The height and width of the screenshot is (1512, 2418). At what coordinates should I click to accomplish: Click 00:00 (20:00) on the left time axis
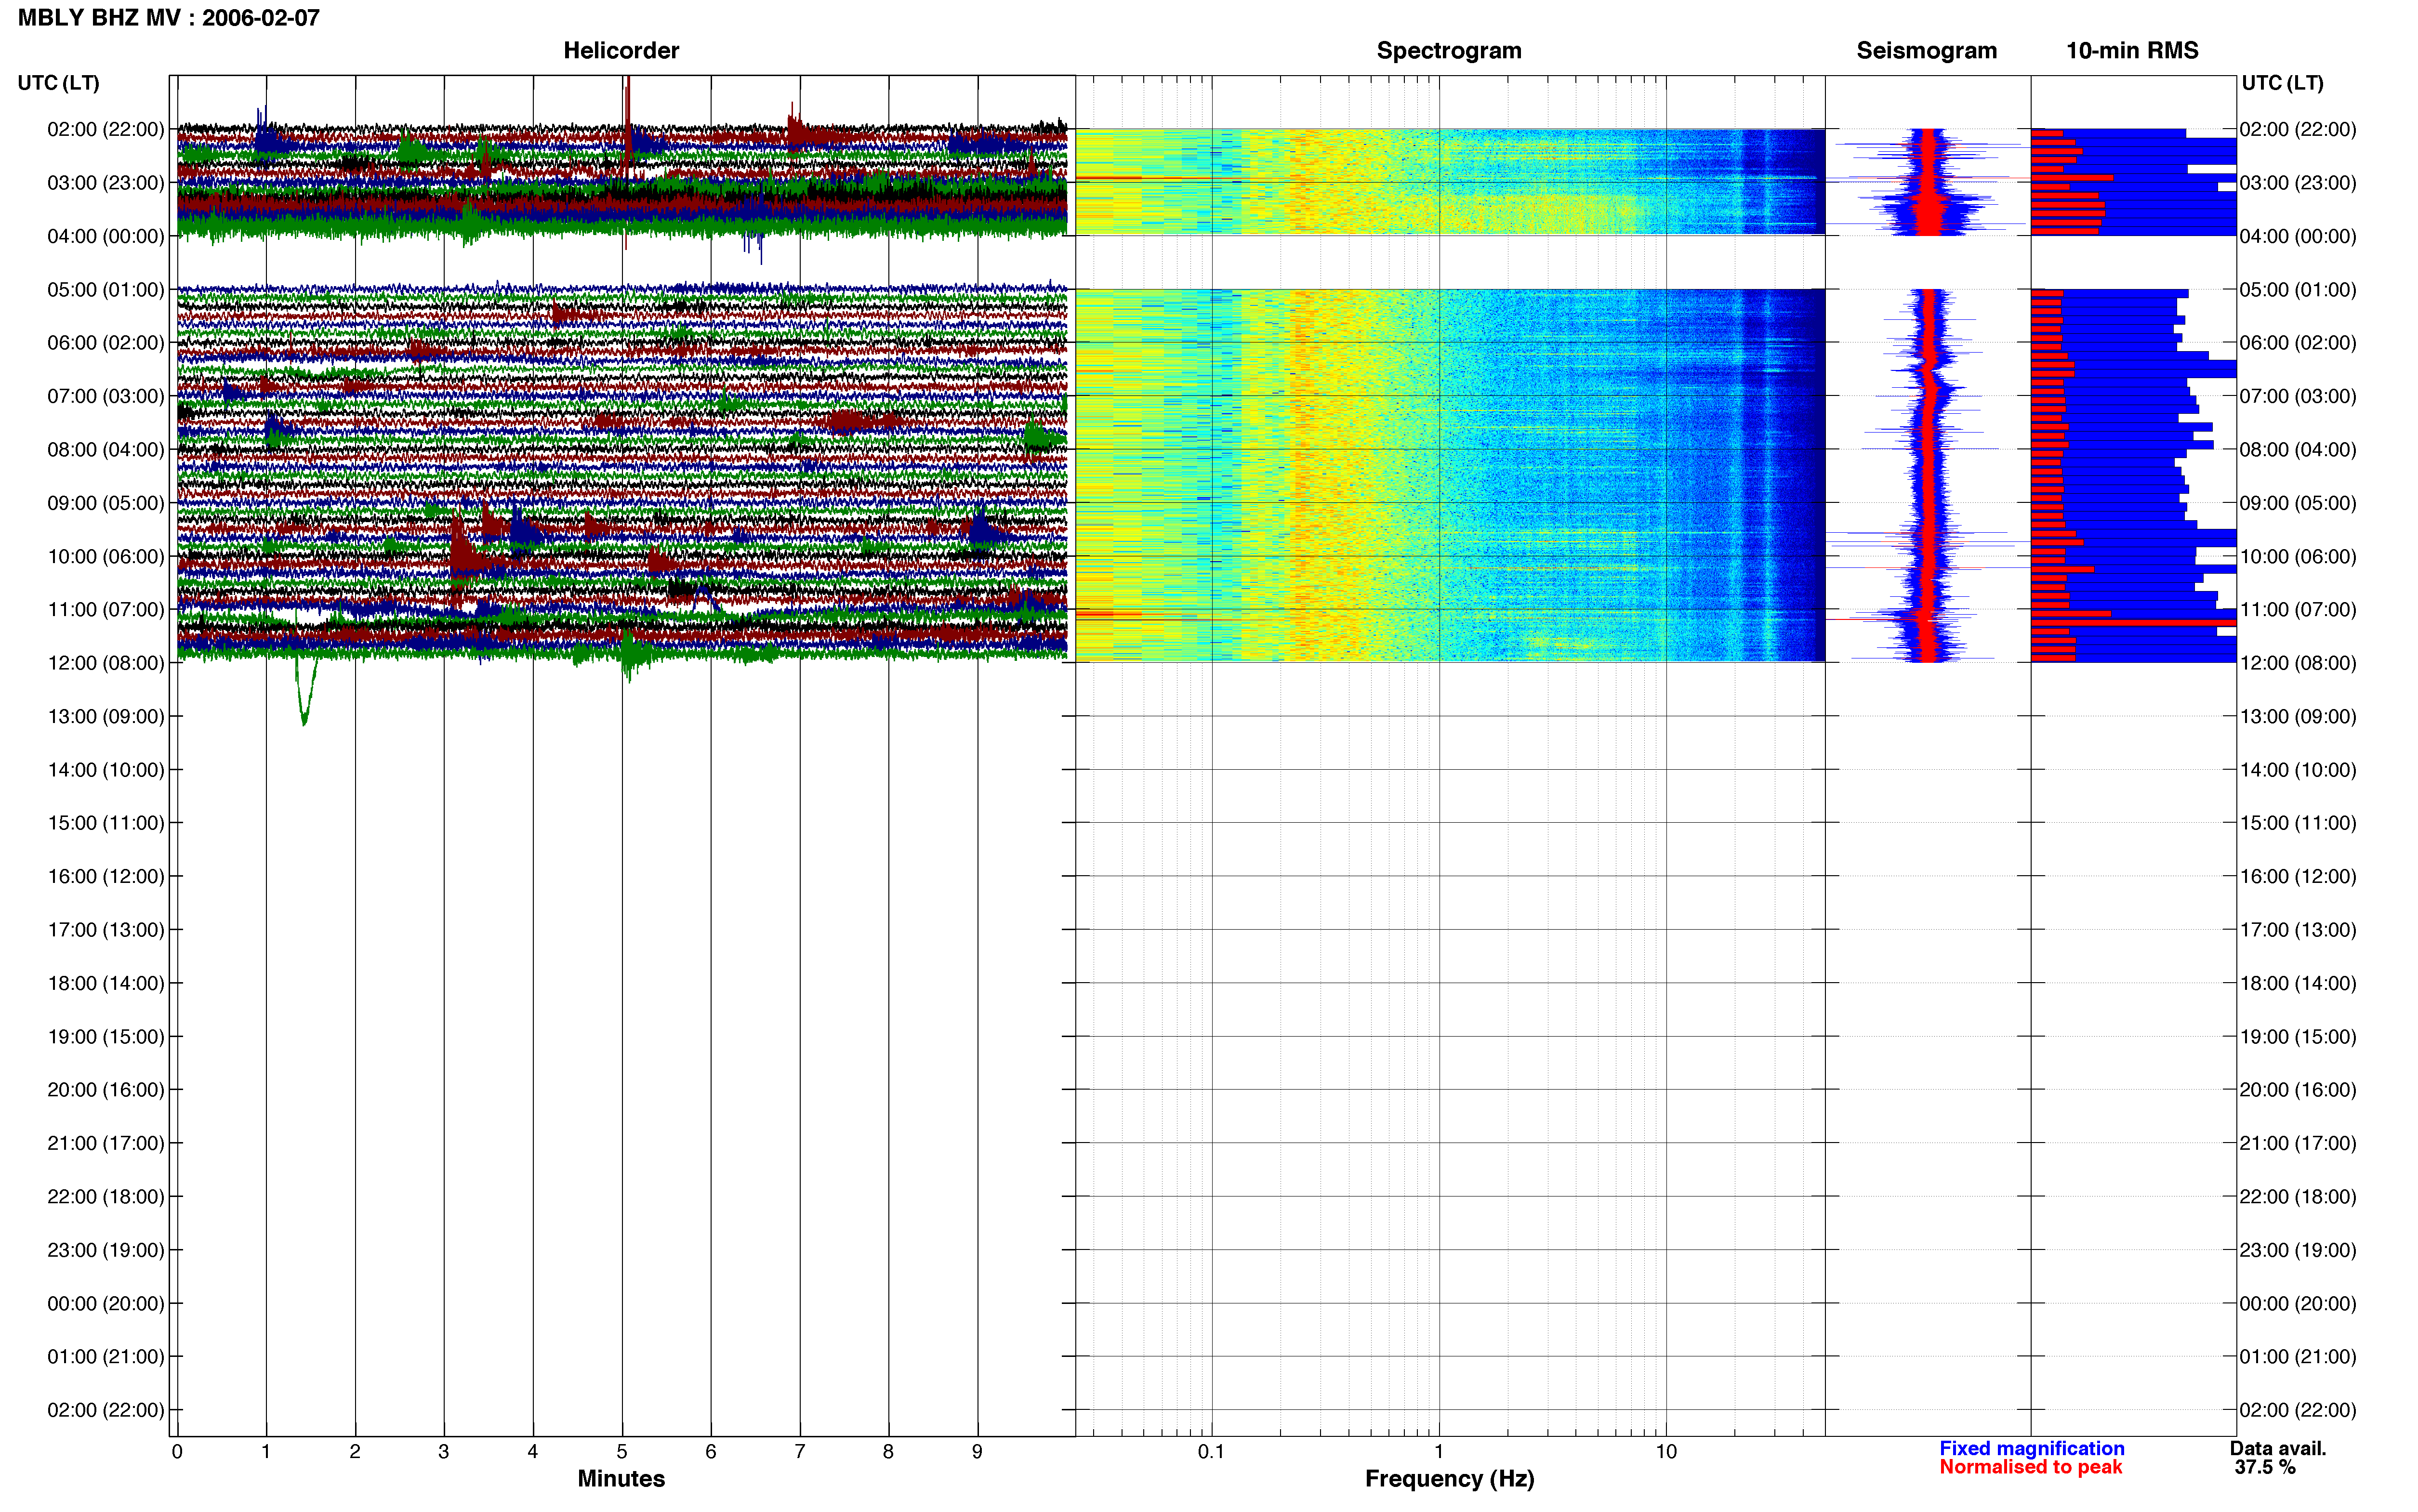pyautogui.click(x=106, y=1303)
